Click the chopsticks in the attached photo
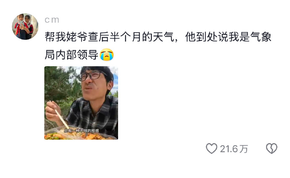This screenshot has height=178, width=290. 59,115
